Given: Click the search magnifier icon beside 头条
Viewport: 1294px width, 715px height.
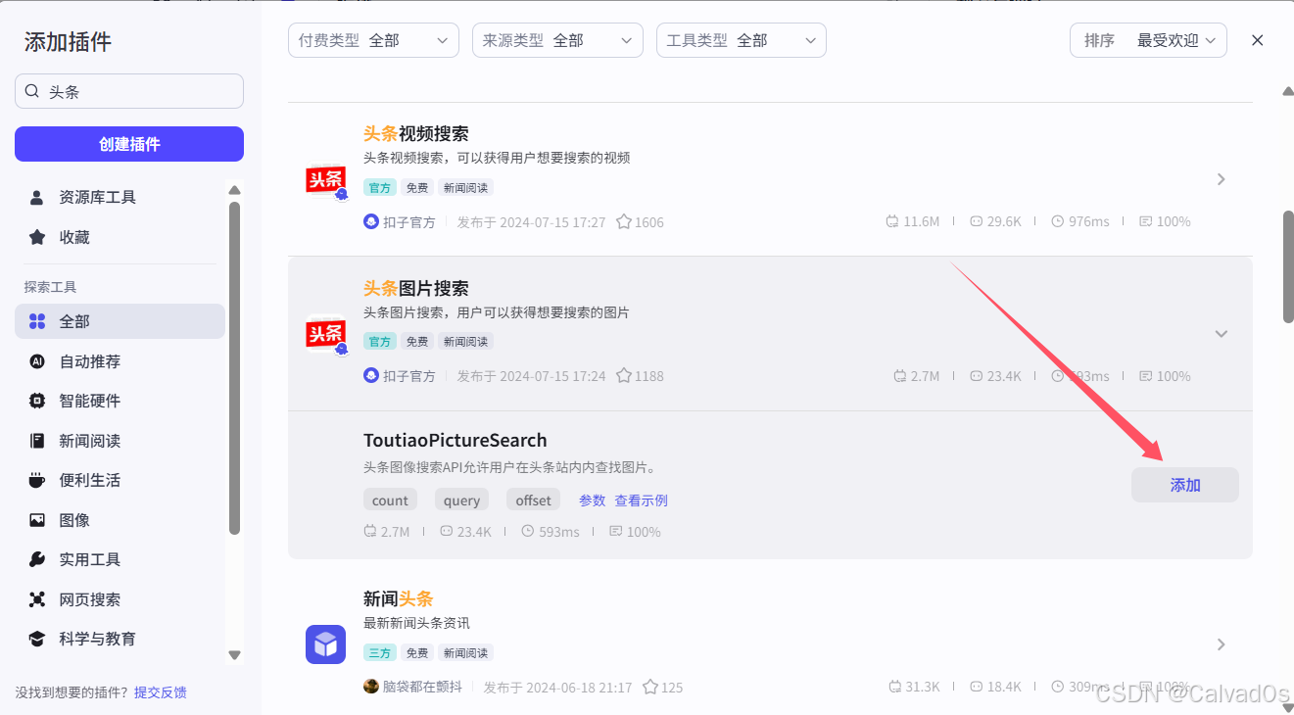Looking at the screenshot, I should 32,91.
